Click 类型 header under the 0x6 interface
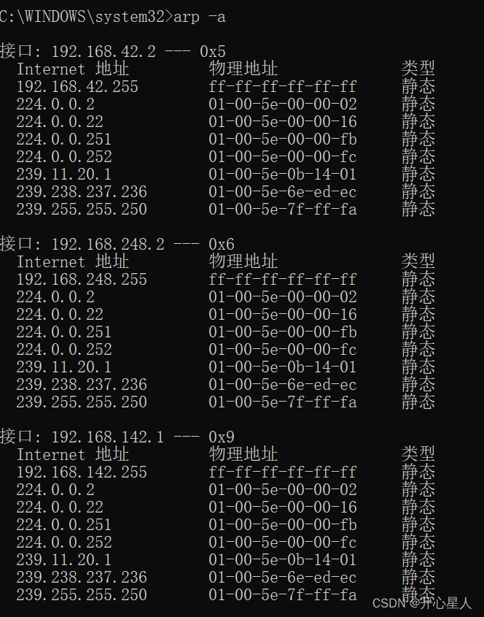 [x=418, y=262]
